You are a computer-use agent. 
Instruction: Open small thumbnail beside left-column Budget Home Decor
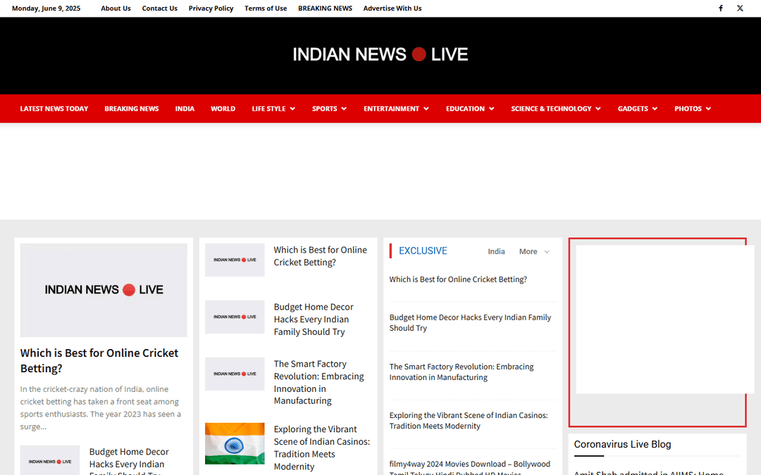pyautogui.click(x=49, y=460)
